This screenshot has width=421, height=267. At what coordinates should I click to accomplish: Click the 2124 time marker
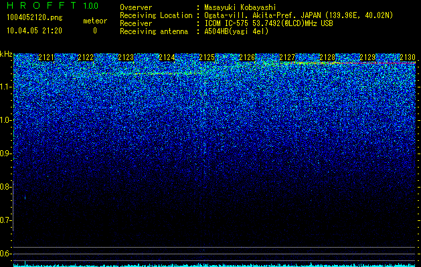[167, 57]
